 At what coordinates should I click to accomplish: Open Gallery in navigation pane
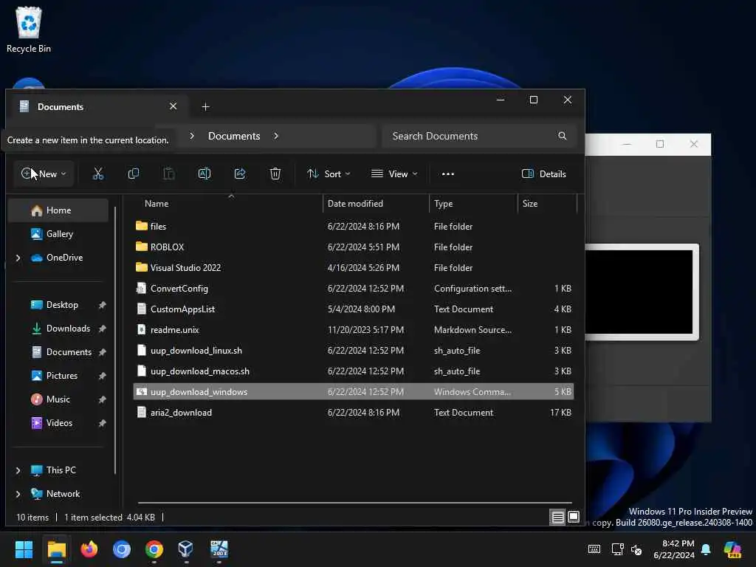(x=59, y=234)
